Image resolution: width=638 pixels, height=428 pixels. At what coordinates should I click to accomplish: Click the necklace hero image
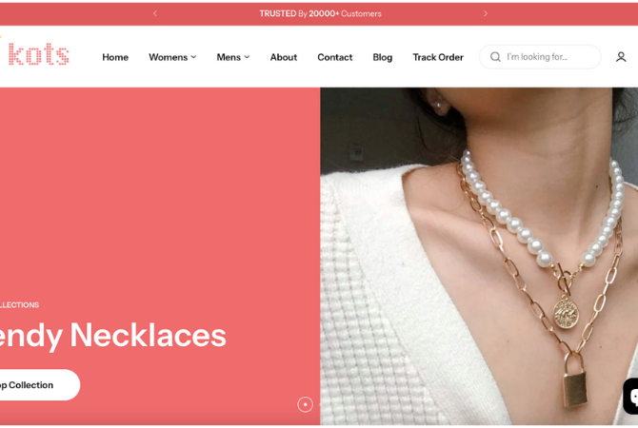[x=479, y=256]
